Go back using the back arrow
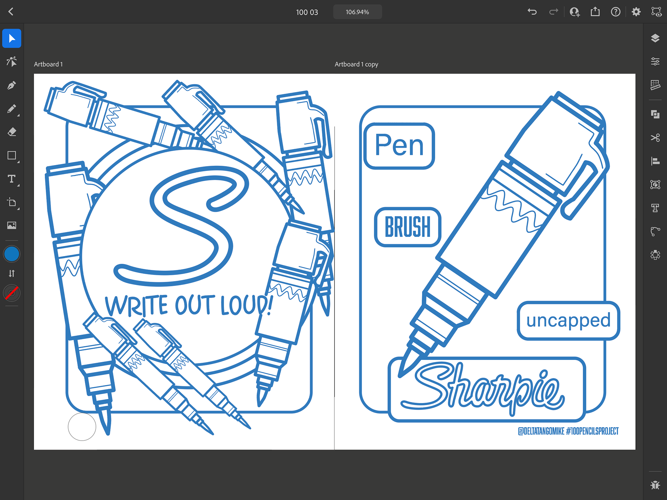Image resolution: width=667 pixels, height=500 pixels. point(11,12)
